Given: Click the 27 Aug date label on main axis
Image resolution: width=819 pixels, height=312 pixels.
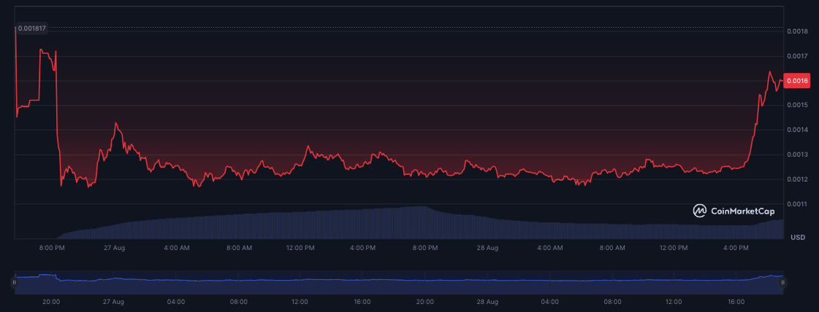Looking at the screenshot, I should 115,248.
